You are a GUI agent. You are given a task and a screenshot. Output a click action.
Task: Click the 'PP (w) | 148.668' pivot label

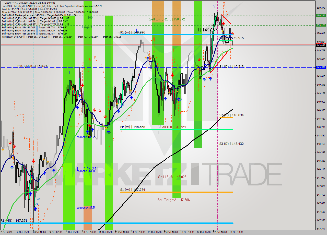pos(133,127)
